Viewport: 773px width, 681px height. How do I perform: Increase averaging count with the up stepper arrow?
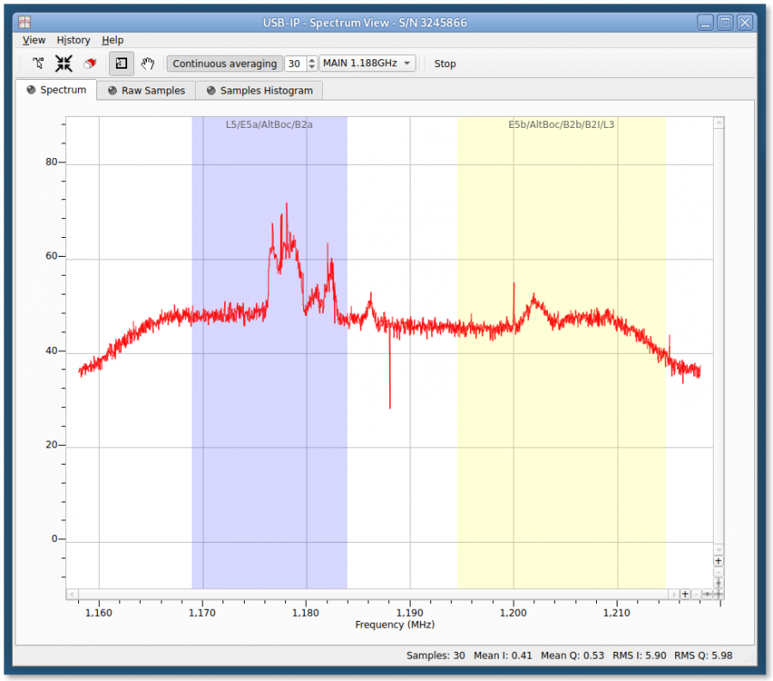[310, 59]
